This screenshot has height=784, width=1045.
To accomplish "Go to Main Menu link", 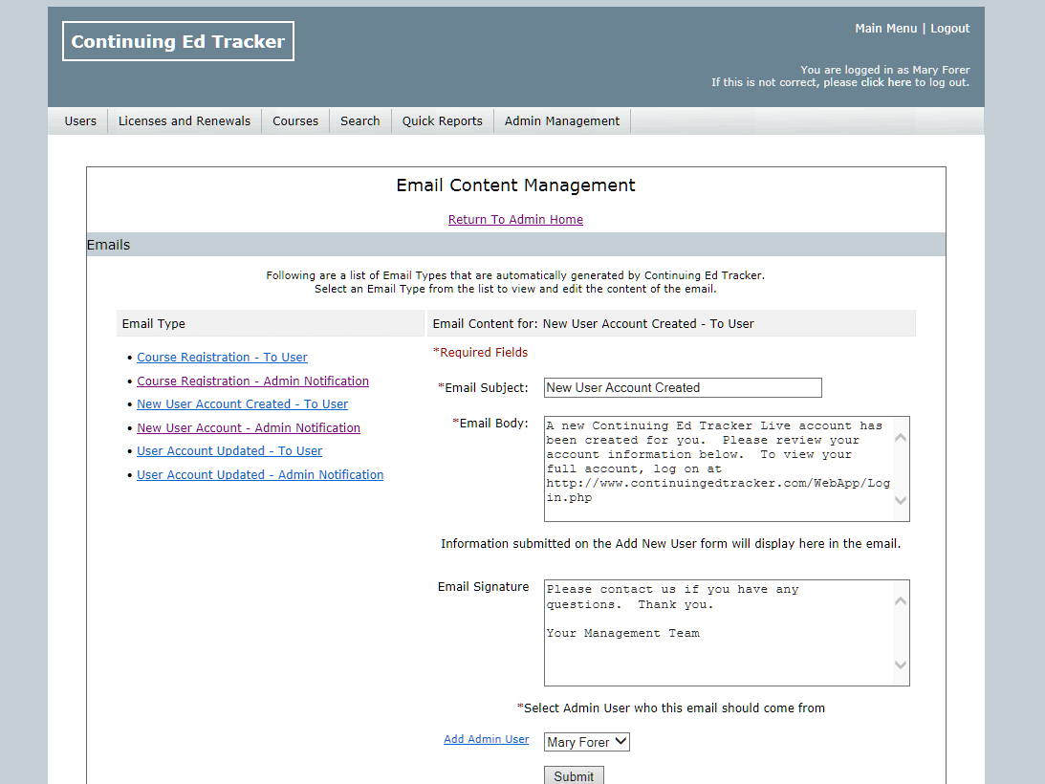I will pyautogui.click(x=885, y=29).
